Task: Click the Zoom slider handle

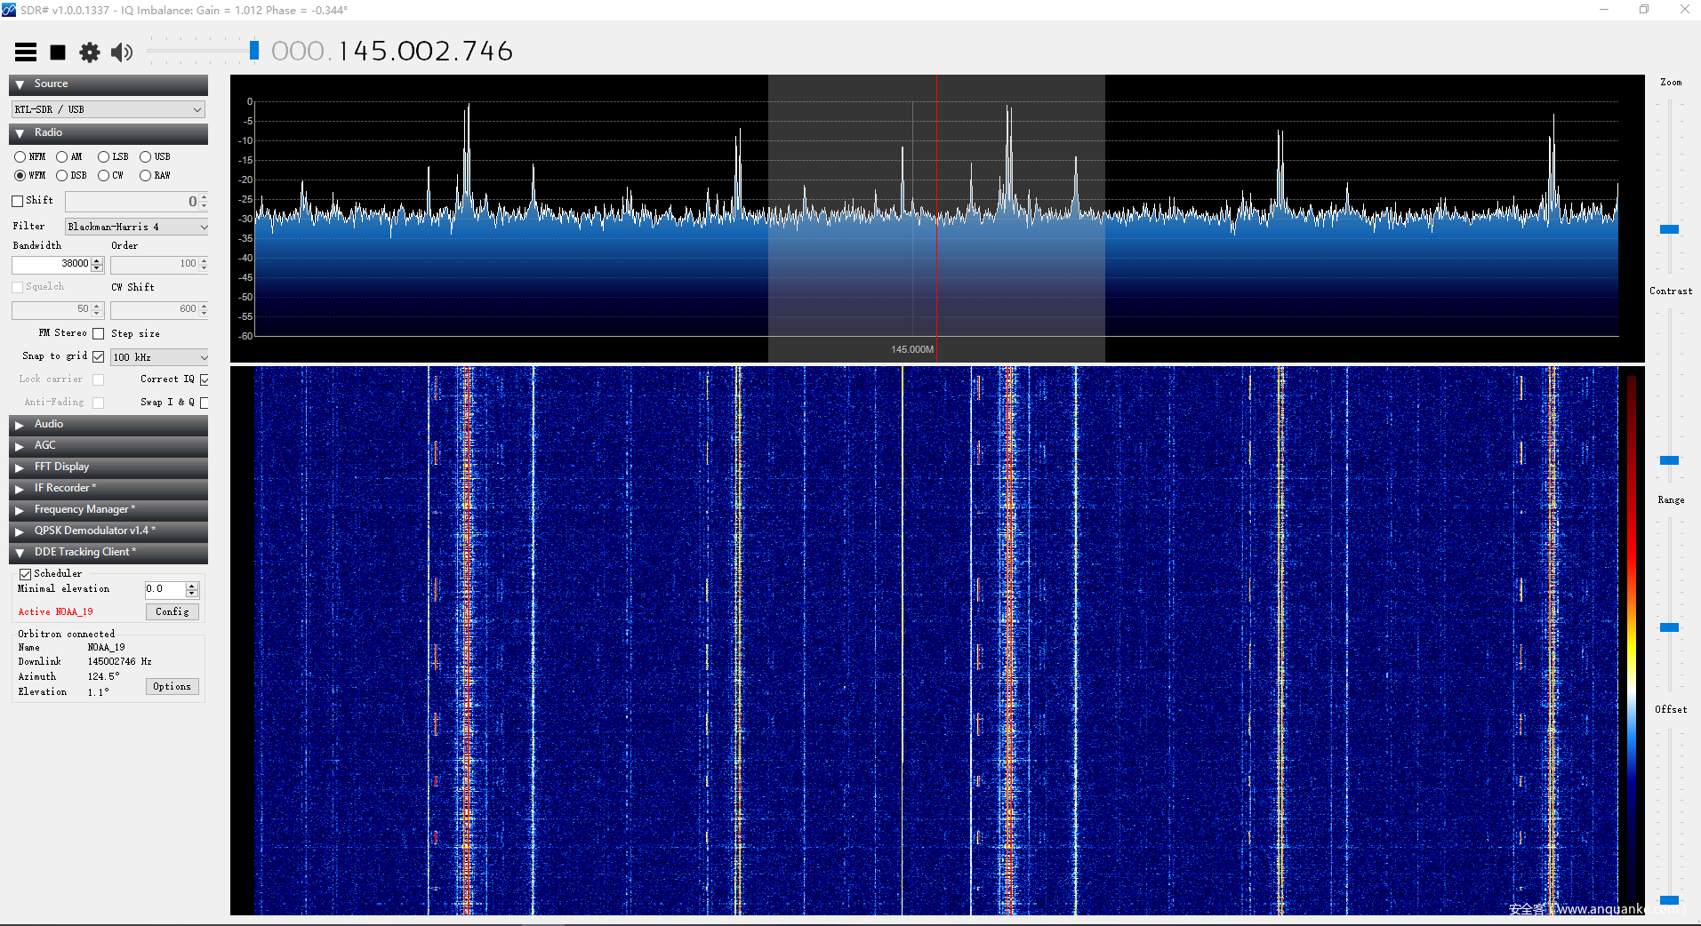Action: 1669,229
